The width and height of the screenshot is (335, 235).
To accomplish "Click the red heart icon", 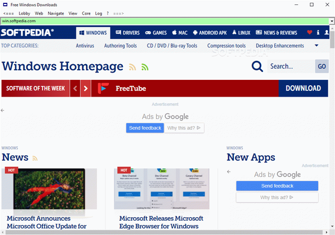I will click(x=309, y=32).
